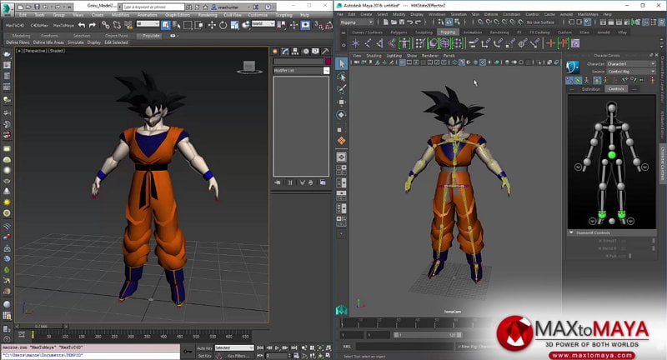Click the HumanIK logo button in Character Controls
Viewport: 667px width, 360px height.
[x=573, y=67]
